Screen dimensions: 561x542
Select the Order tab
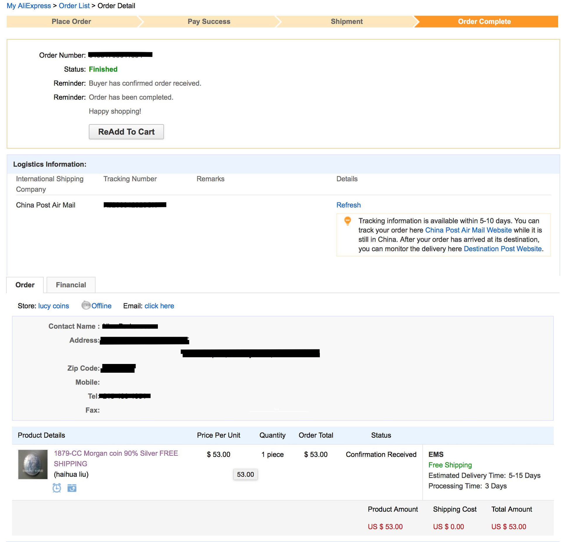tap(25, 285)
